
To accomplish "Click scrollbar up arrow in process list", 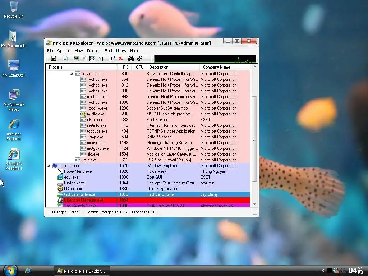I will [254, 67].
